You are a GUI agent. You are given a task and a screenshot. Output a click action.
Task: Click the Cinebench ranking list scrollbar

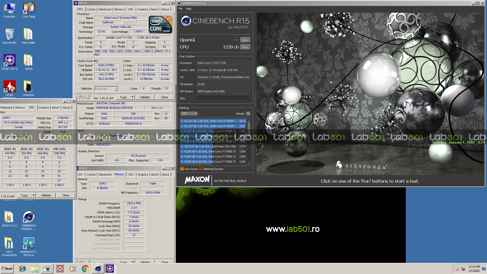click(x=249, y=141)
